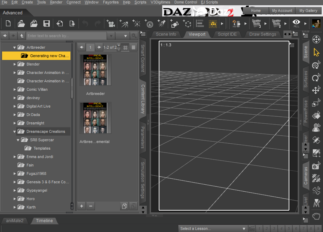Click the plus add button below thumbnails

pyautogui.click(x=82, y=206)
